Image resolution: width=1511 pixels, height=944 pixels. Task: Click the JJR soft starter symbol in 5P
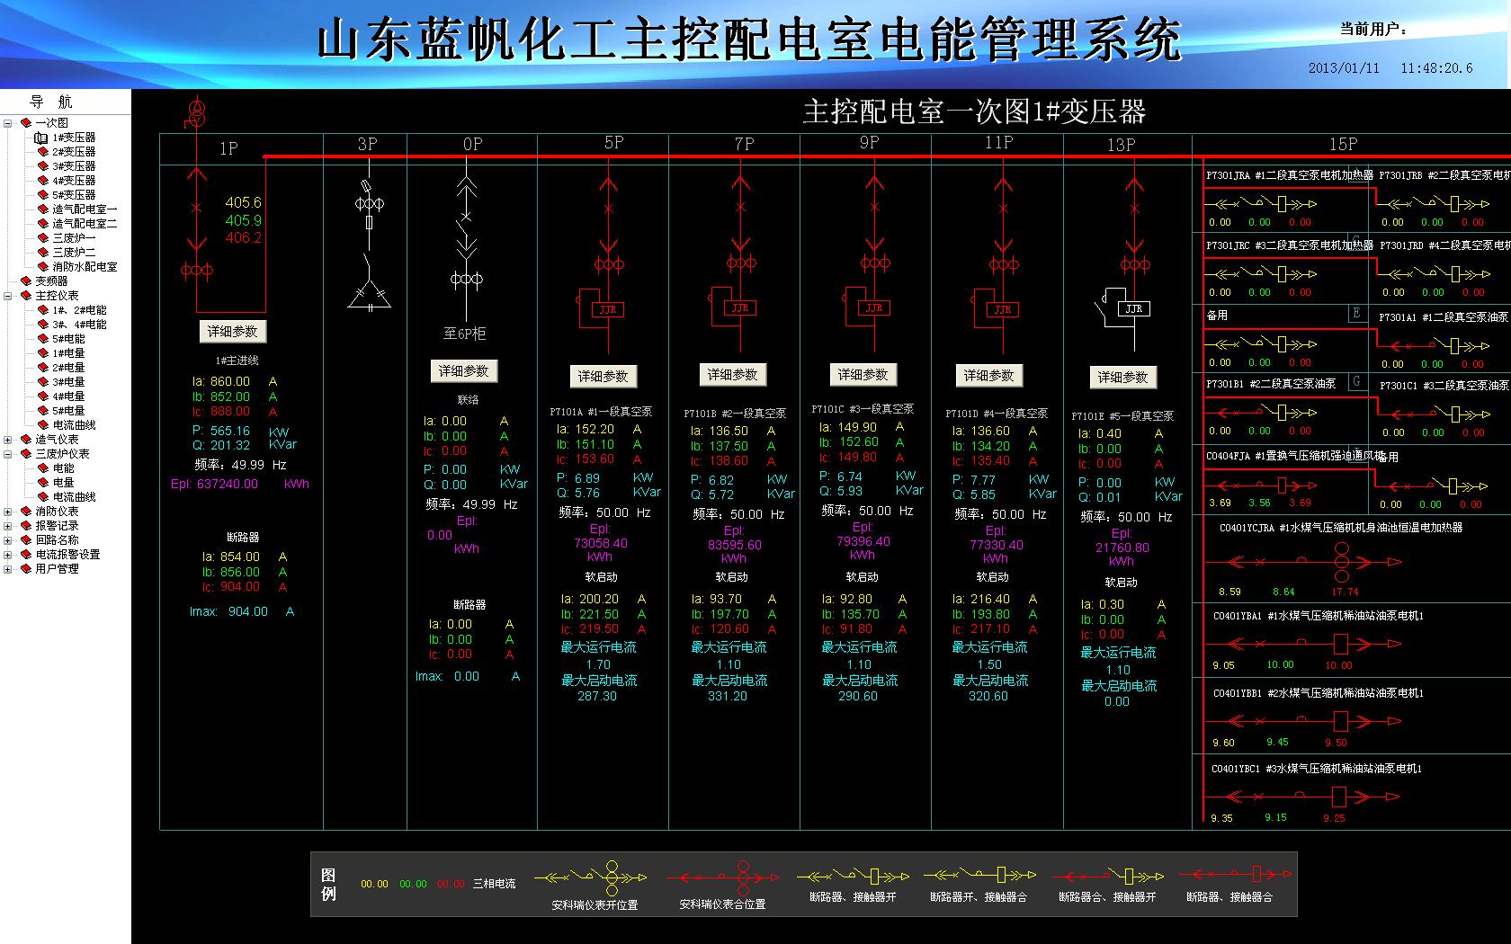[x=608, y=309]
